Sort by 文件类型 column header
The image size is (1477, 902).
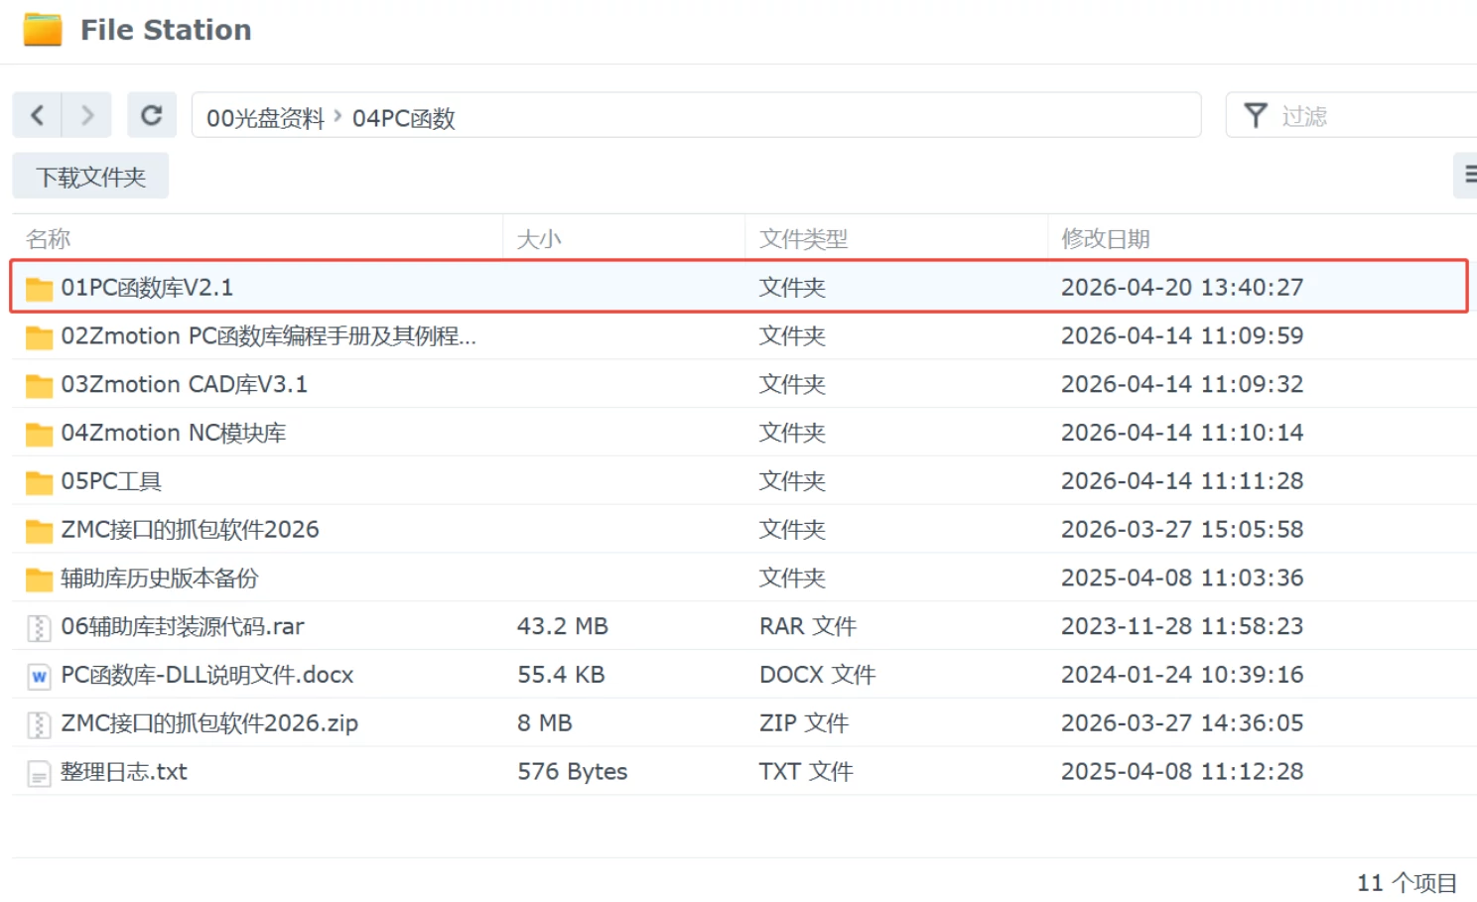pyautogui.click(x=803, y=239)
